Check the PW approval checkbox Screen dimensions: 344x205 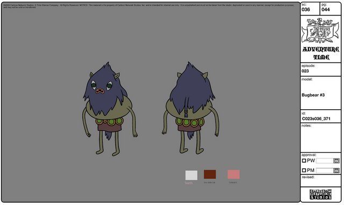tap(304, 161)
